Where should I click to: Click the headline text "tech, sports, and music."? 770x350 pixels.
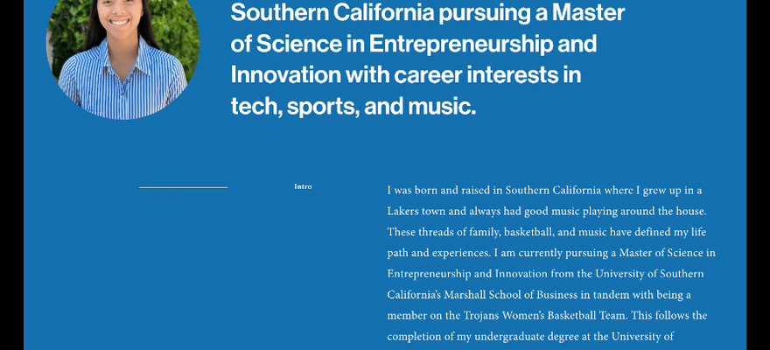(353, 107)
